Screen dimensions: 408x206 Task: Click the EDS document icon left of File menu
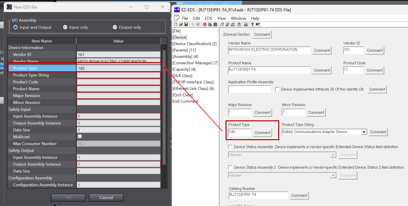[x=176, y=18]
